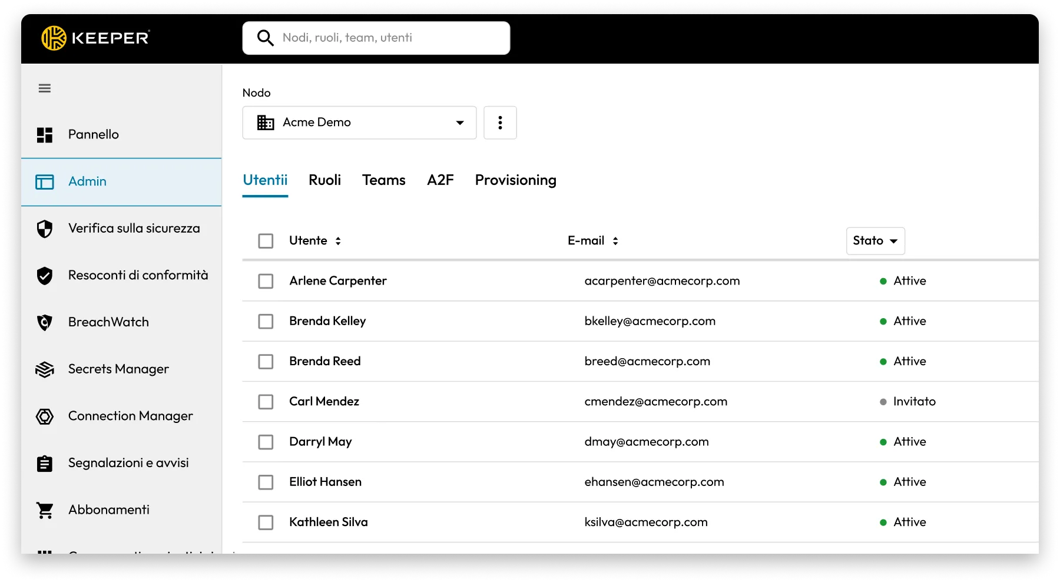
Task: Toggle the select-all users checkbox
Action: (266, 241)
